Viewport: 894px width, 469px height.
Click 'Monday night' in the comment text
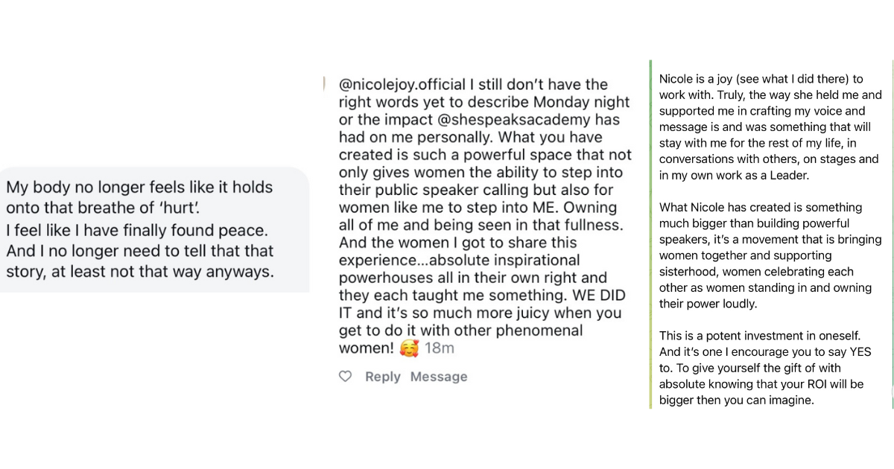(586, 102)
